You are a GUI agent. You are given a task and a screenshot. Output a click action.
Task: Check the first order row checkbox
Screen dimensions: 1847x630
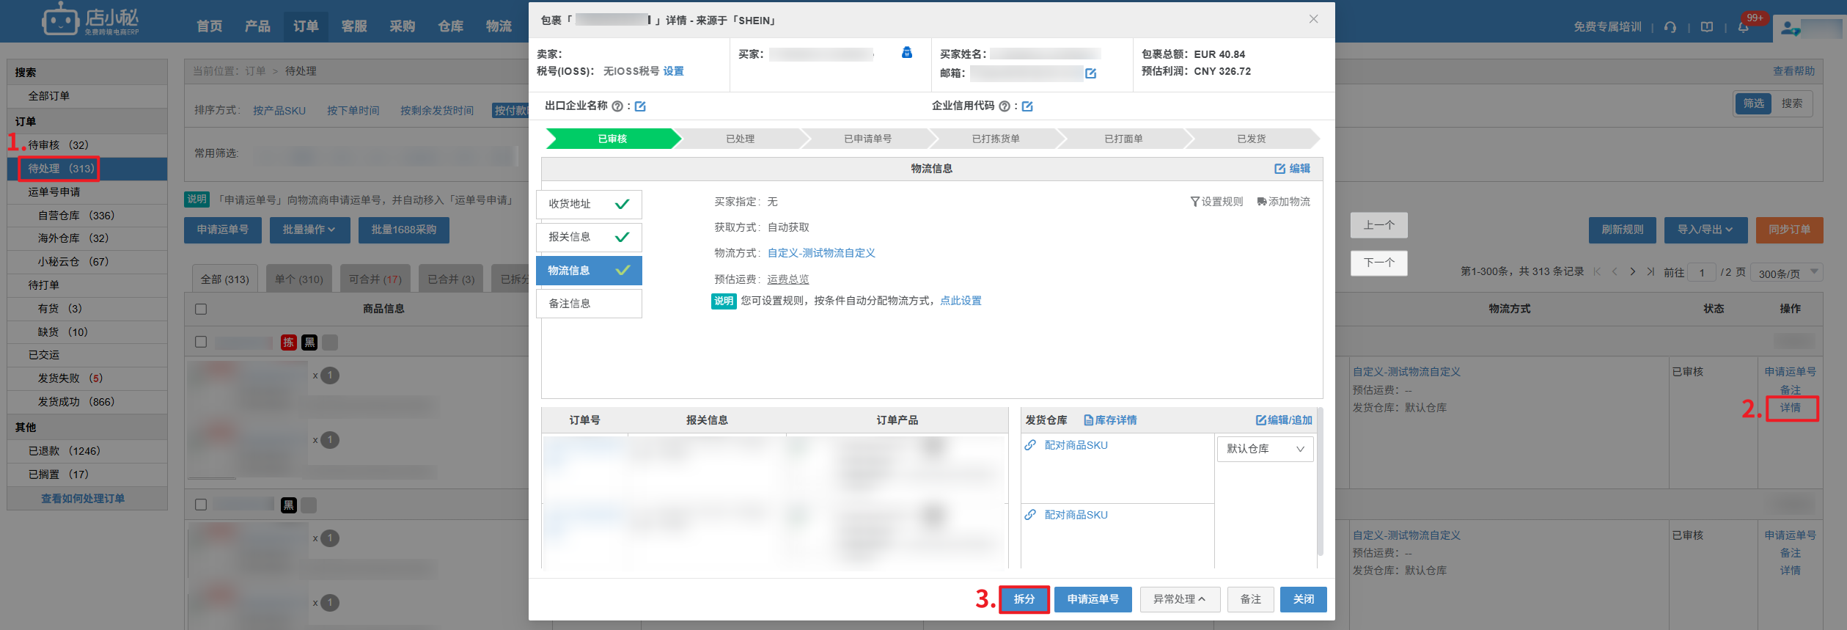pos(201,342)
